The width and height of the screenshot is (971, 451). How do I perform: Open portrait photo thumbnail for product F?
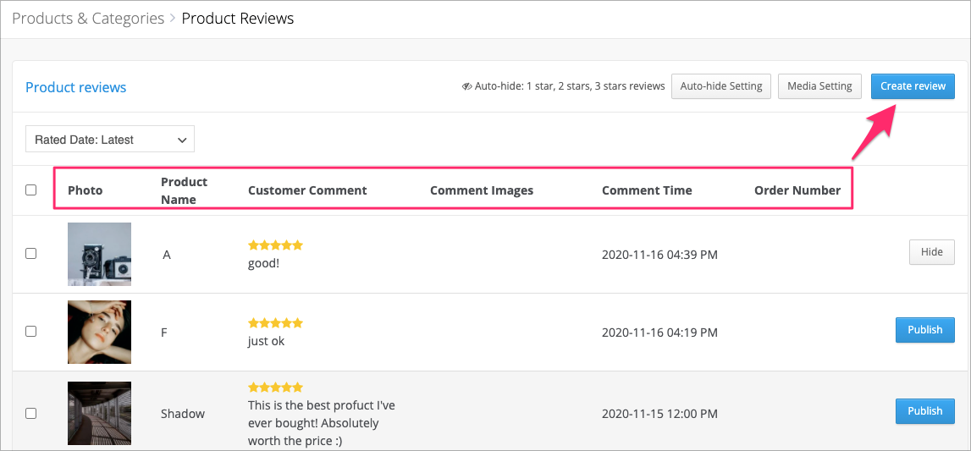[100, 333]
